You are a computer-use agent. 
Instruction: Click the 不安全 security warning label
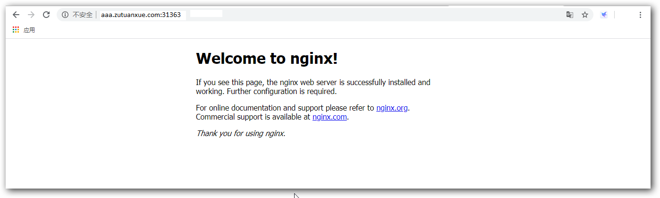point(83,15)
